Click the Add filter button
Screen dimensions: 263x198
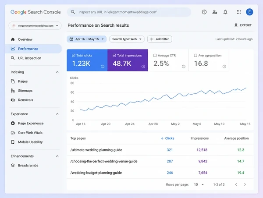pos(160,39)
